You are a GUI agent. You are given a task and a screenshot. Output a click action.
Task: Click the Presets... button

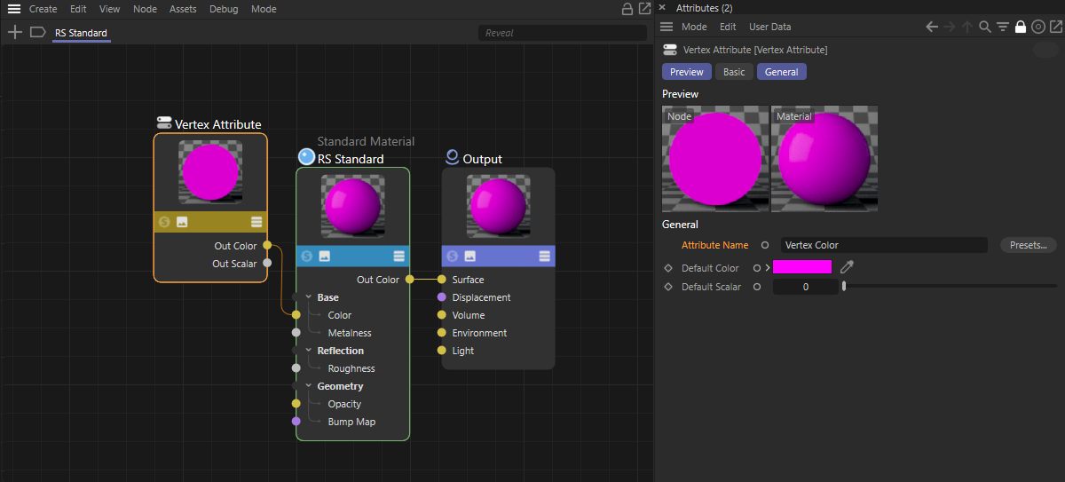pyautogui.click(x=1028, y=245)
